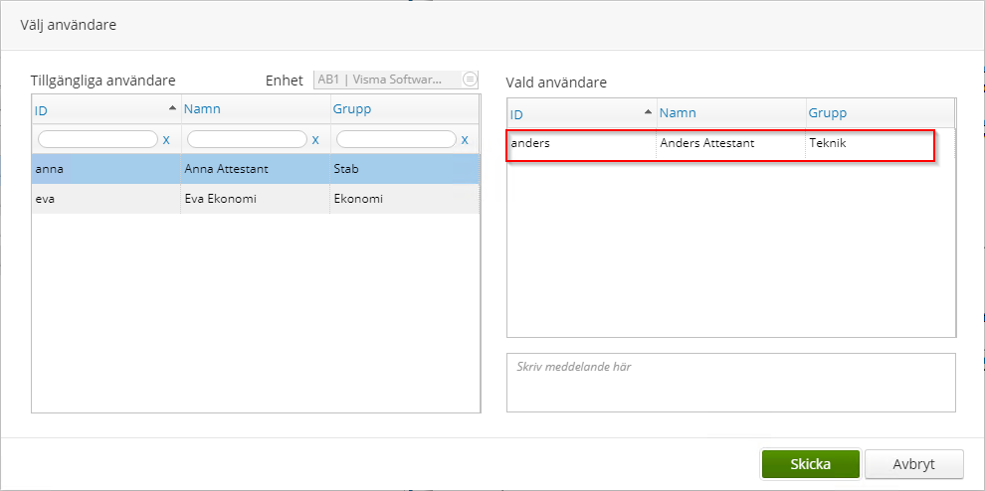Clear the Namn filter with its x
Viewport: 985px width, 491px height.
(x=315, y=140)
